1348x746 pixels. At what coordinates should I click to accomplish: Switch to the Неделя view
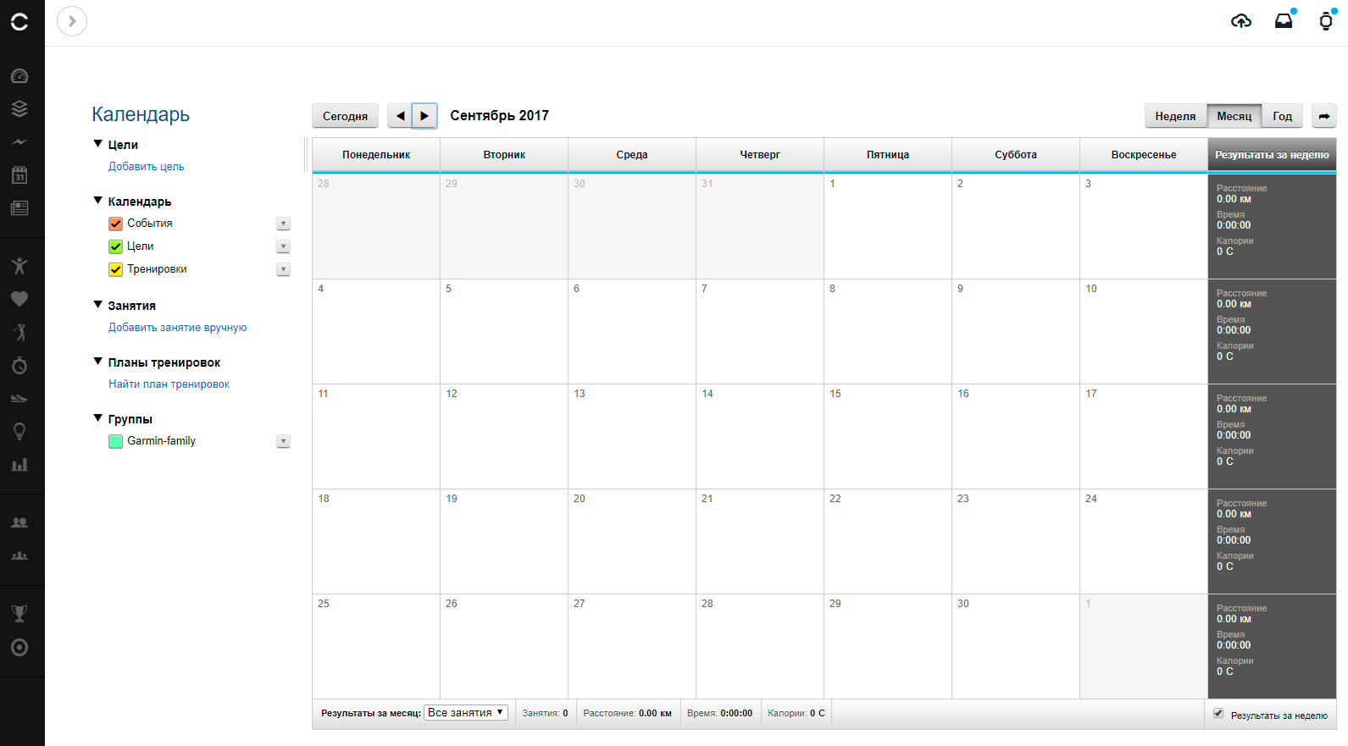pyautogui.click(x=1175, y=116)
